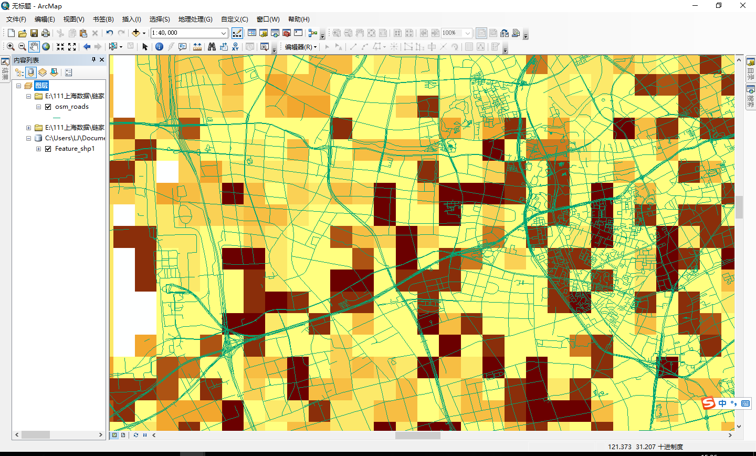The width and height of the screenshot is (756, 456).
Task: Open the 书签(B) menu
Action: 103,19
